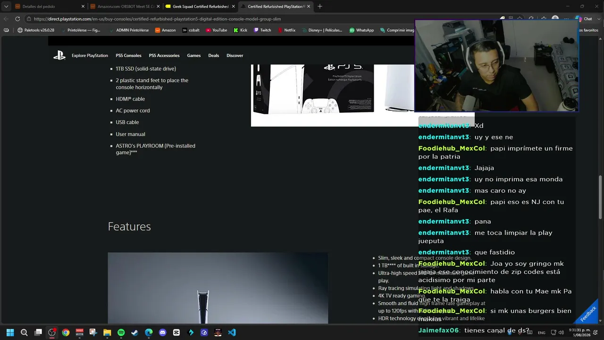The height and width of the screenshot is (340, 604).
Task: Open the WhatsApp bookmark
Action: (361, 30)
